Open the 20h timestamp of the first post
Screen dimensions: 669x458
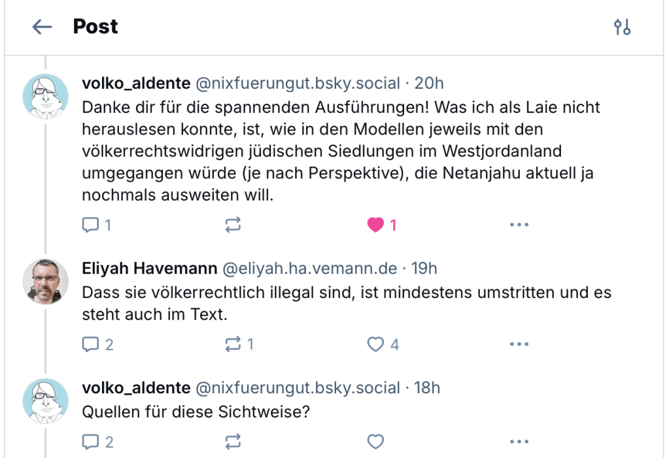pos(431,83)
